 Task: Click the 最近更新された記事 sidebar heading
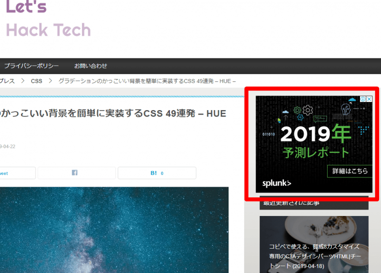314,203
